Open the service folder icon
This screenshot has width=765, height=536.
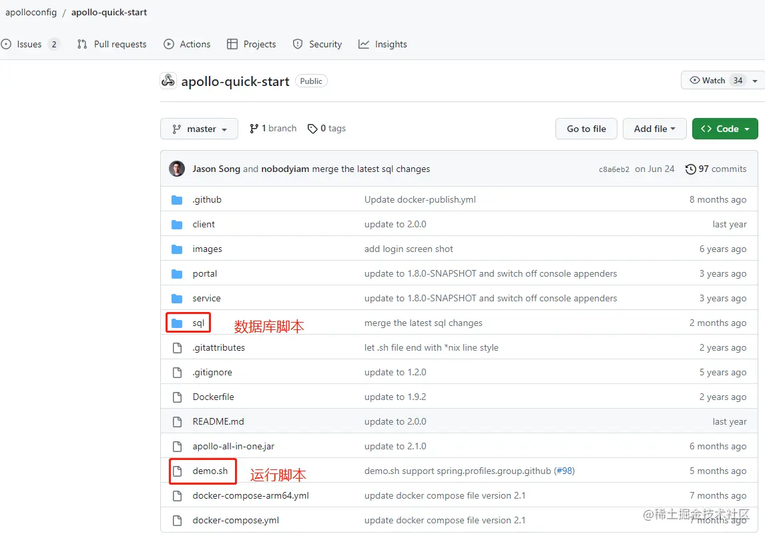(x=177, y=299)
